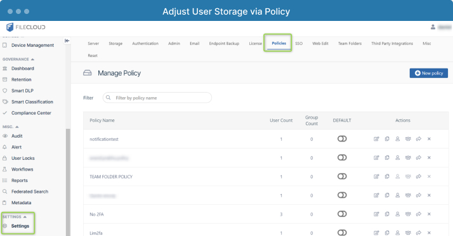The image size is (453, 236).
Task: Manage users of Lim2fa policy
Action: pyautogui.click(x=398, y=233)
